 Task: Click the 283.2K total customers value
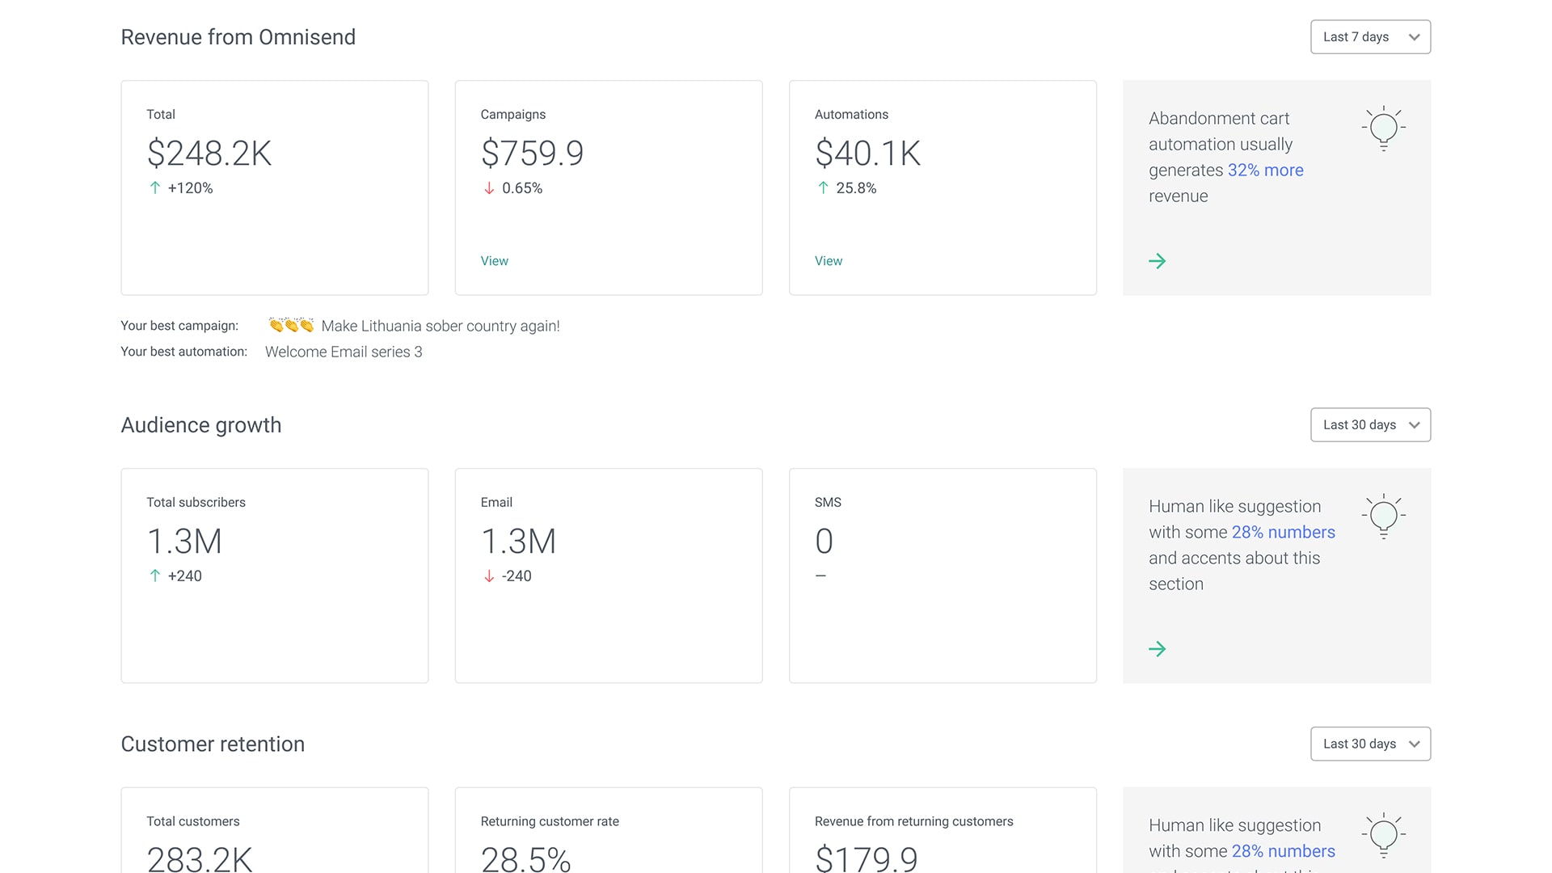pyautogui.click(x=200, y=858)
